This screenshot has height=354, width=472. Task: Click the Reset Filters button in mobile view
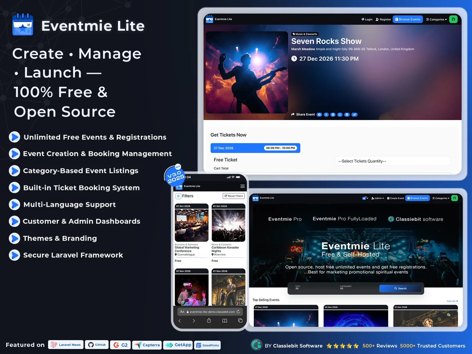coord(234,196)
